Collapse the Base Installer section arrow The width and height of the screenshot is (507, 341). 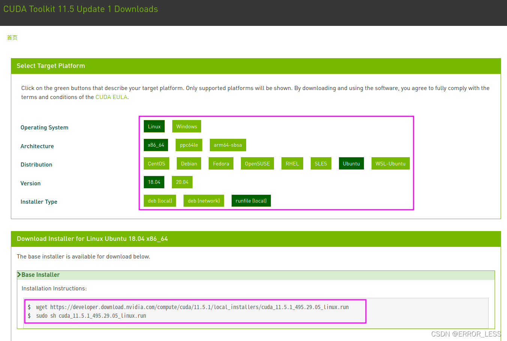point(19,275)
